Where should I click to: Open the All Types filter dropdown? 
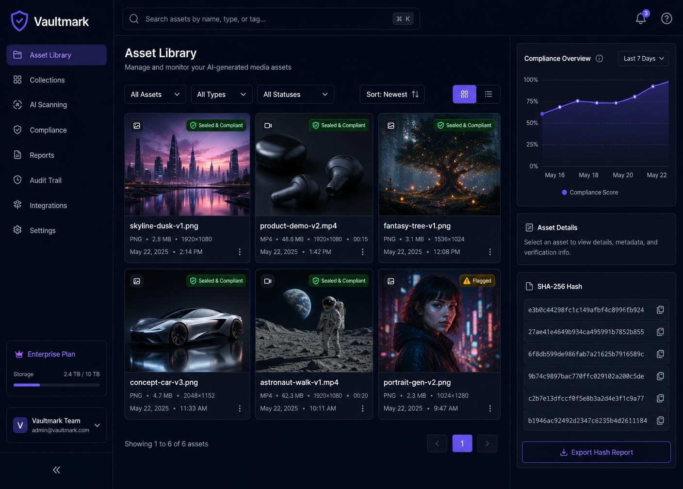tap(222, 94)
